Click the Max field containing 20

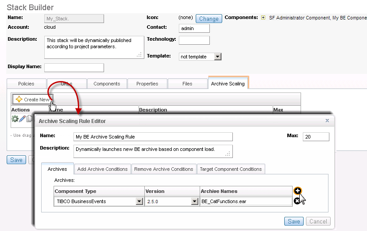[316, 137]
